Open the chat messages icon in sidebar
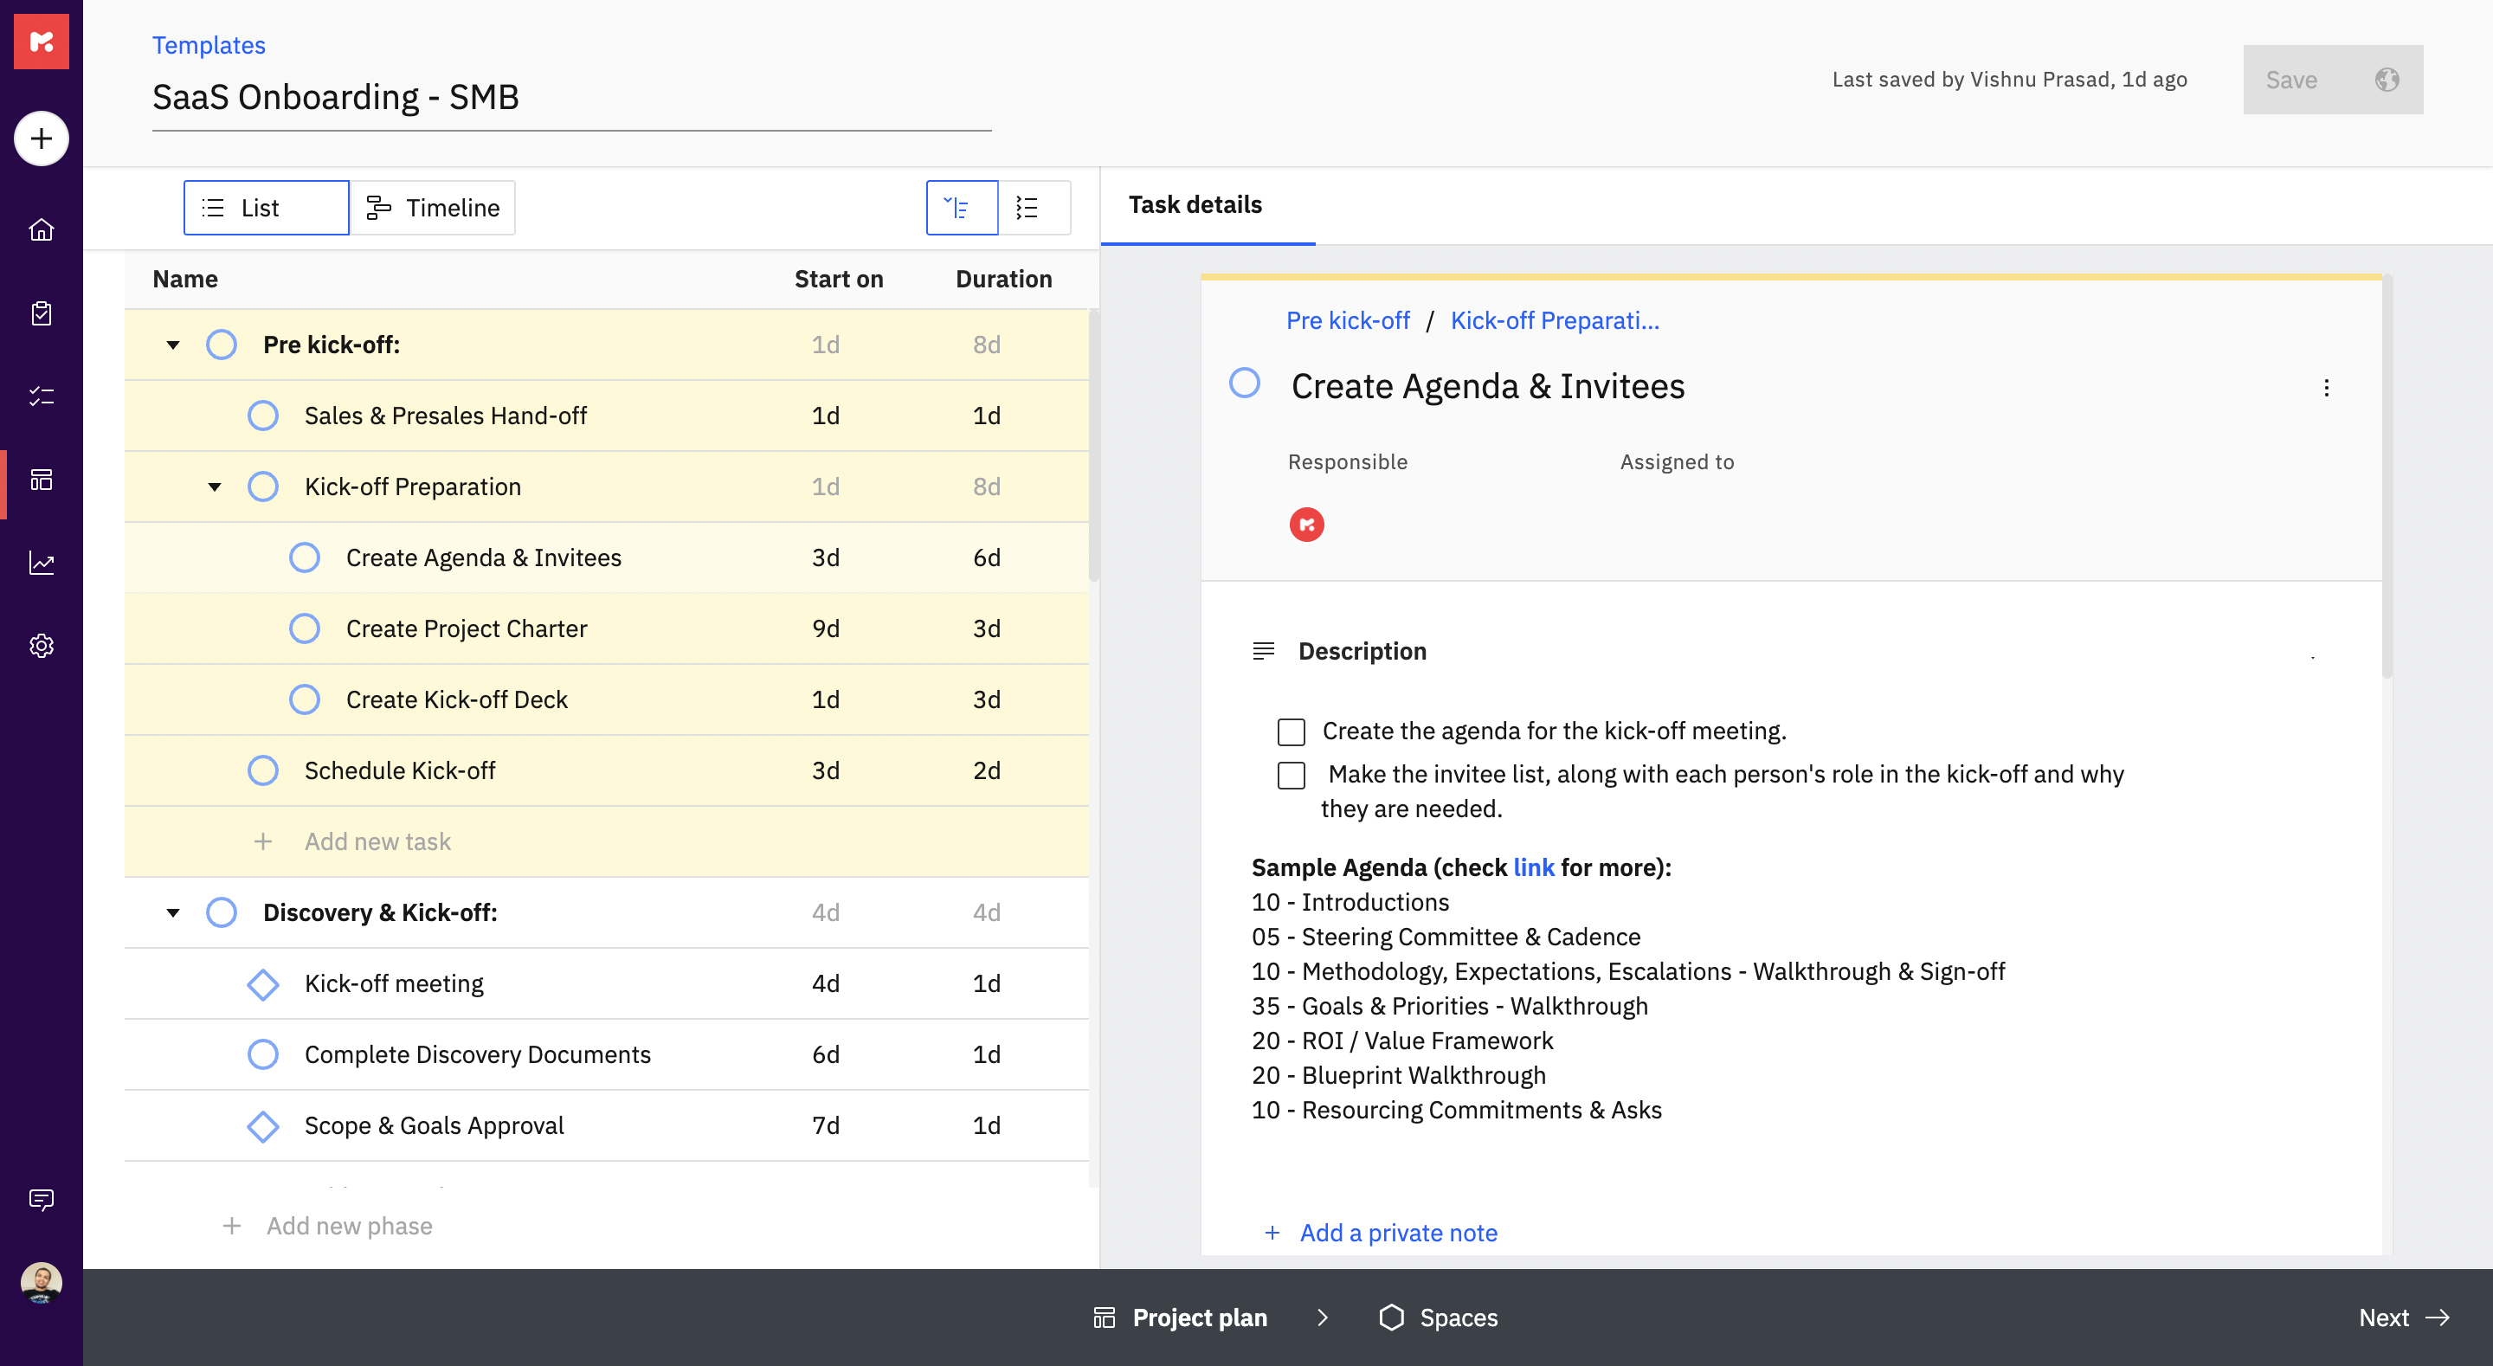The width and height of the screenshot is (2493, 1366). [x=41, y=1200]
